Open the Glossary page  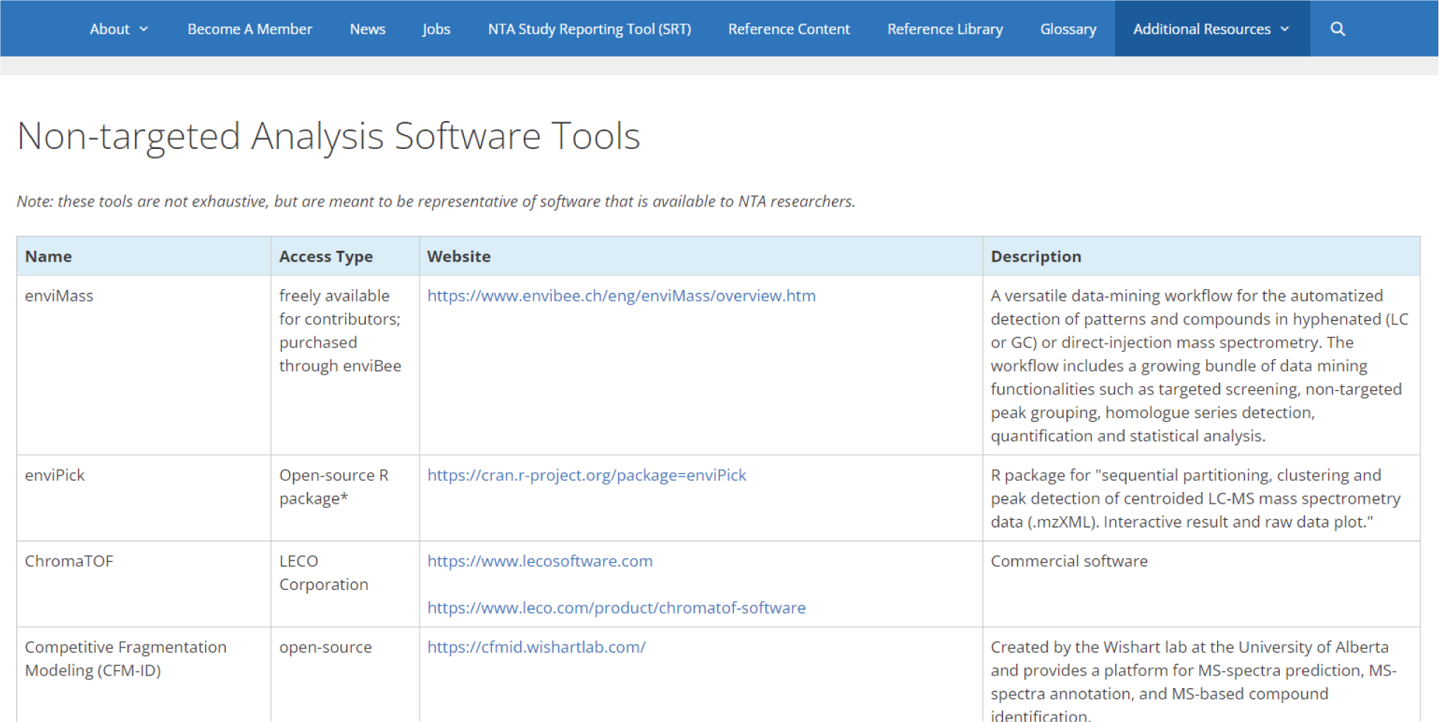point(1068,29)
